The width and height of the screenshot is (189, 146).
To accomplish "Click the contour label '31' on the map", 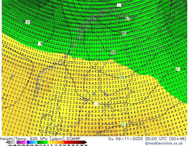I will pyautogui.click(x=28, y=22).
